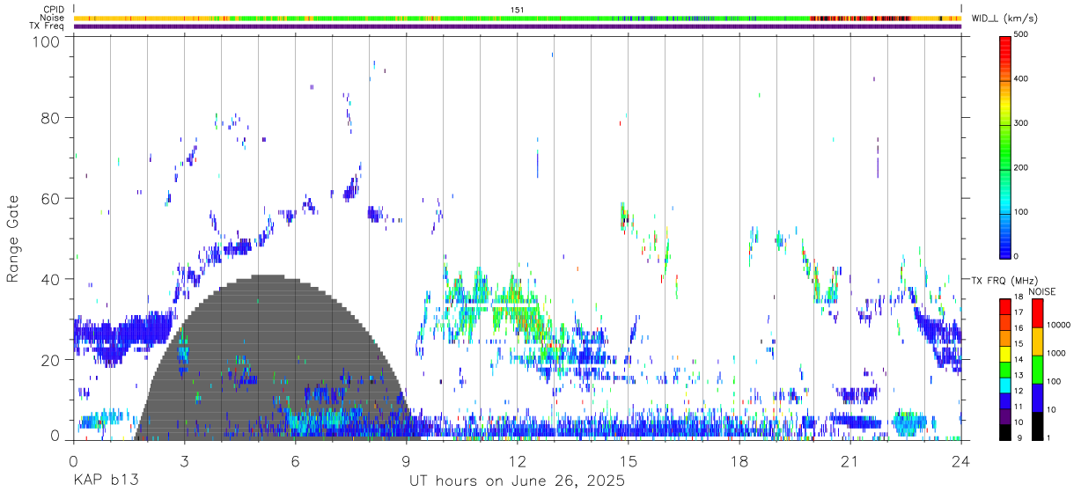The image size is (1081, 499).
Task: Click the x-axis tick label '12'
Action: [518, 461]
